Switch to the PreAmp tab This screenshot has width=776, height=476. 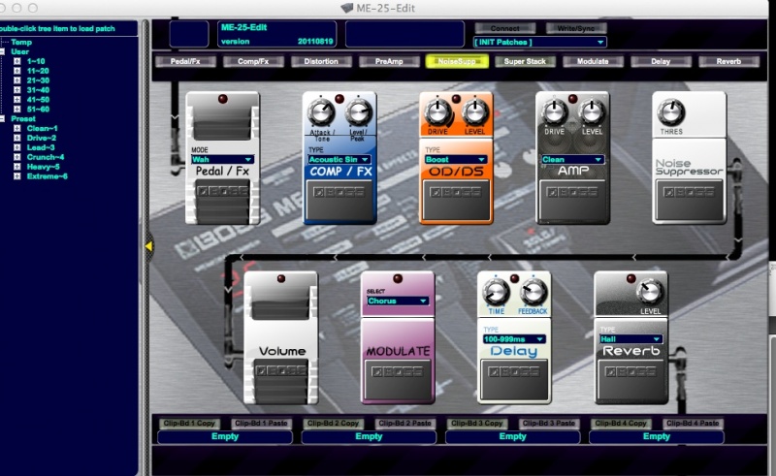point(389,61)
